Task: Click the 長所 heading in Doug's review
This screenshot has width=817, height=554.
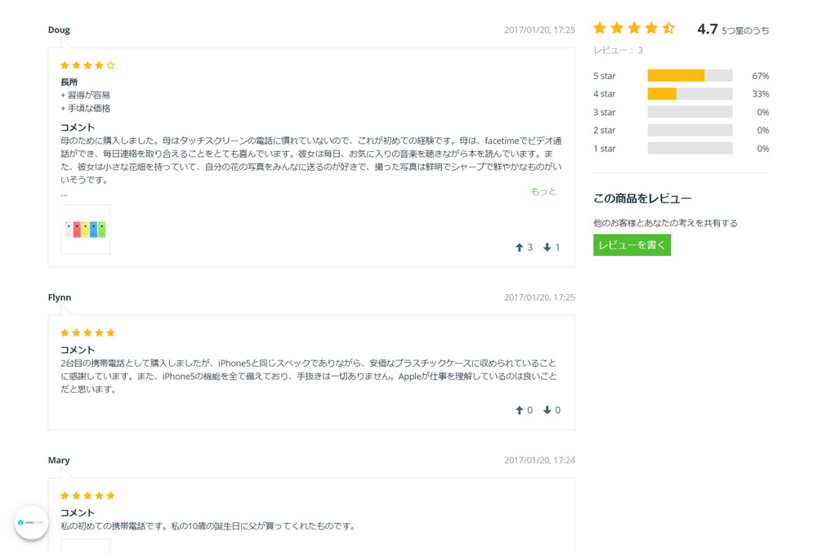Action: 69,82
